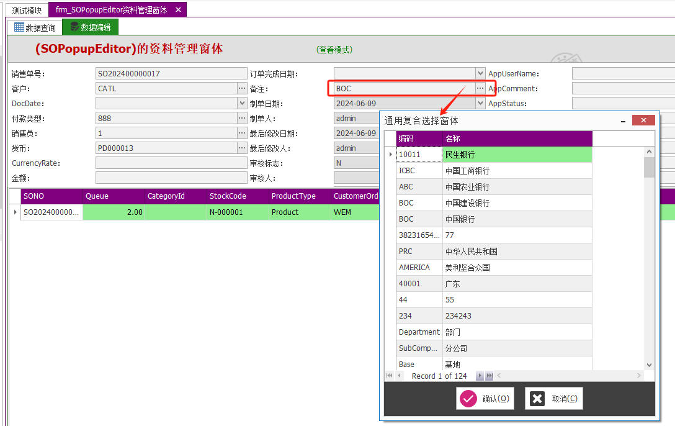Click the row indicator arrow beside 10011
Viewport: 675px width, 426px height.
[390, 154]
